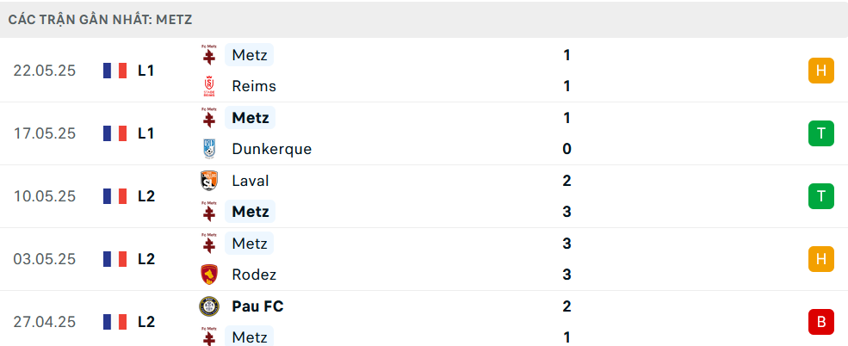Click the Laval club logo

click(208, 181)
